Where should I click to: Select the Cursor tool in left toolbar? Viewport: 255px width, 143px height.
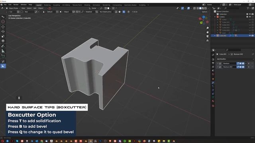[3, 21]
